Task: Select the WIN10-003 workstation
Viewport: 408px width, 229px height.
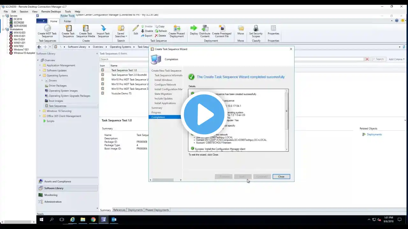Action: click(x=19, y=33)
